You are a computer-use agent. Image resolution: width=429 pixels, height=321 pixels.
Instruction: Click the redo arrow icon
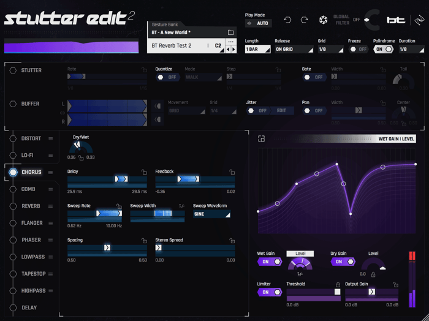click(304, 20)
